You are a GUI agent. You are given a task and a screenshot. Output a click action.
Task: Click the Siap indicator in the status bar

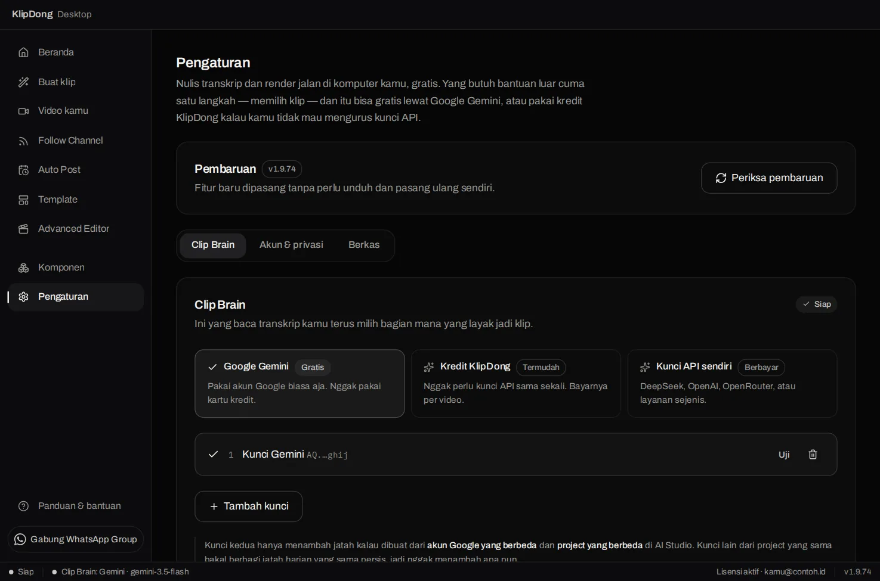(x=21, y=572)
